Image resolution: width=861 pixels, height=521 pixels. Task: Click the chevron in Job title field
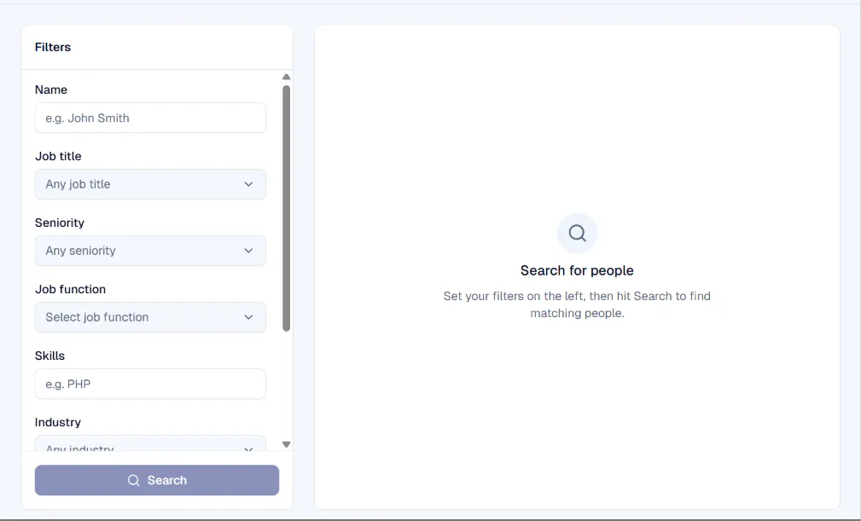pyautogui.click(x=249, y=184)
